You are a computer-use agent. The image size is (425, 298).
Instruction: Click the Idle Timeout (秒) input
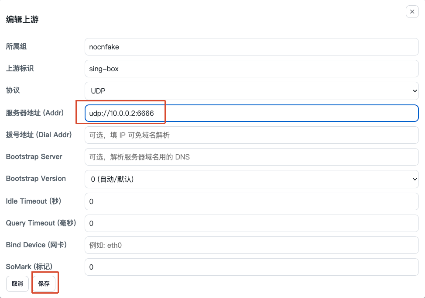tap(251, 201)
